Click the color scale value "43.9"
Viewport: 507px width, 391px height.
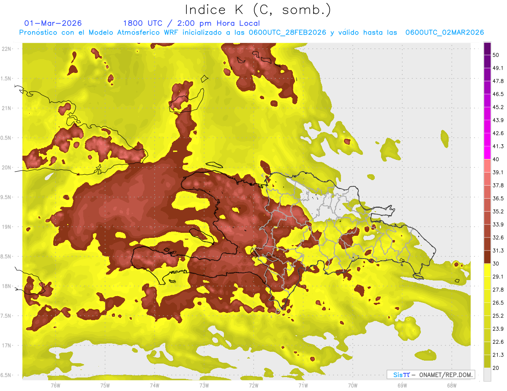498,120
